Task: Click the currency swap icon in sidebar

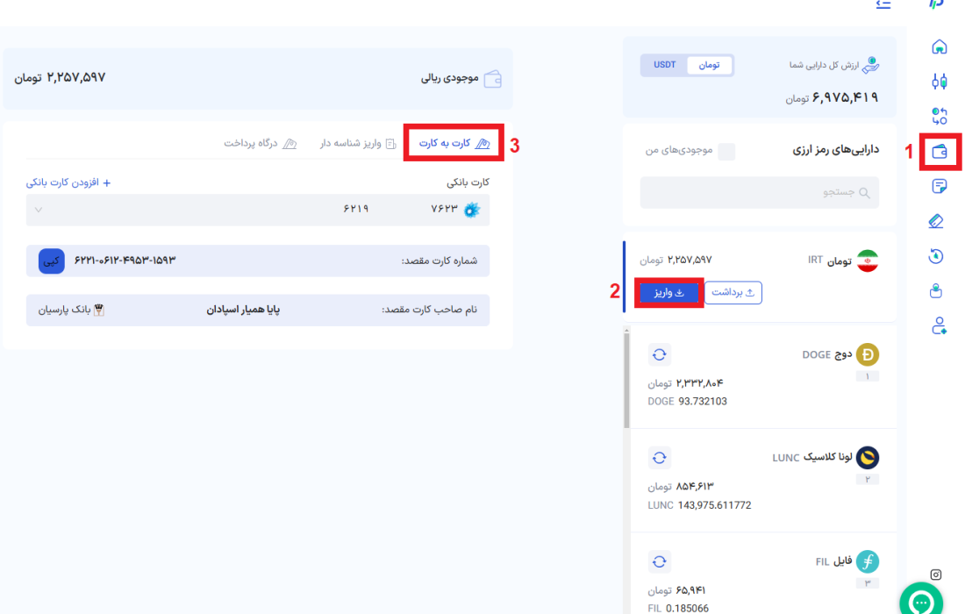Action: [939, 116]
